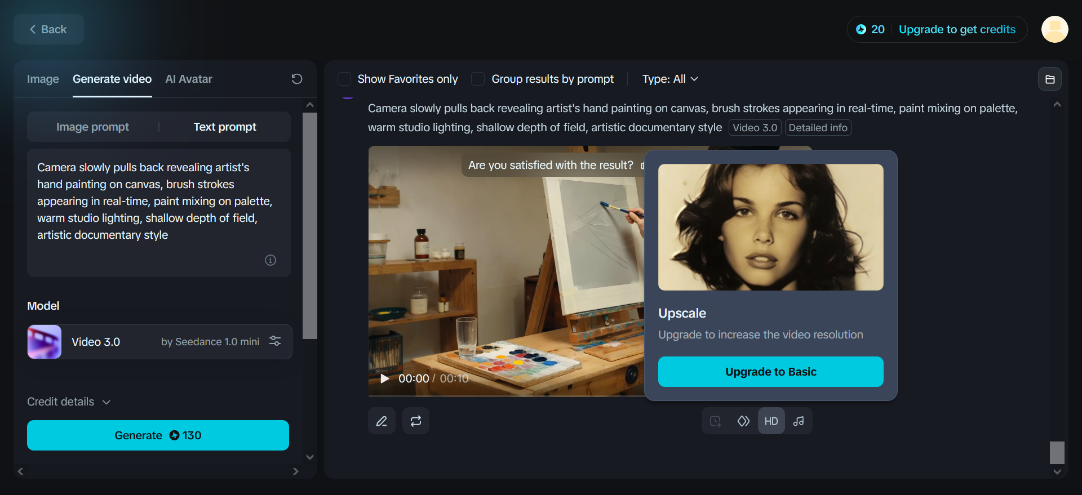Image resolution: width=1082 pixels, height=495 pixels.
Task: Click the left panel scroll-down arrow
Action: [310, 457]
